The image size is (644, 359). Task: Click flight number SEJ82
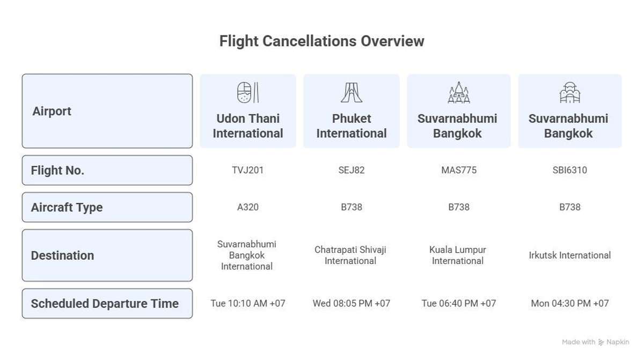pos(352,170)
